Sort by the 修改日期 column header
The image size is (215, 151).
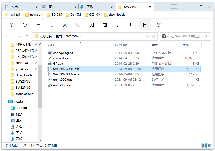[121, 45]
